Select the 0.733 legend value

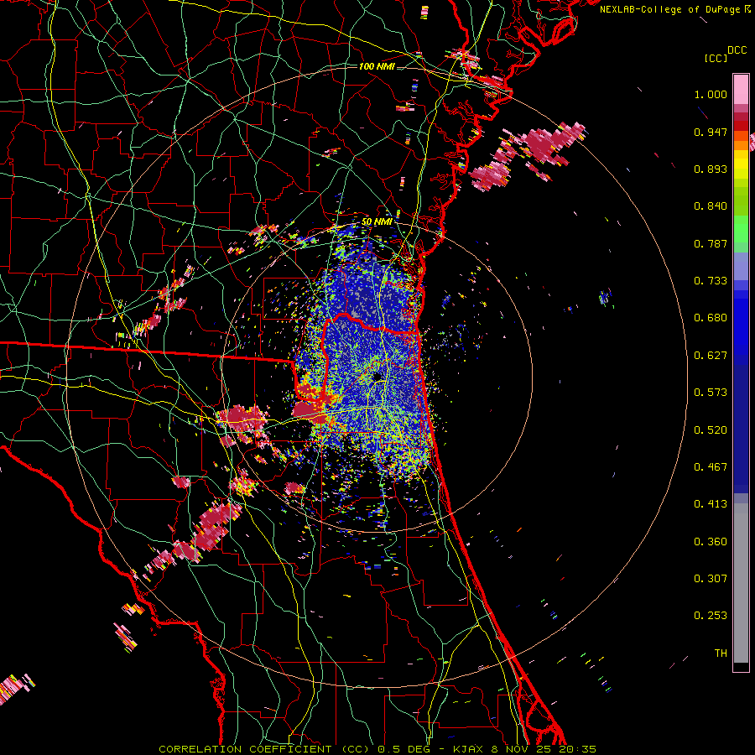(711, 281)
